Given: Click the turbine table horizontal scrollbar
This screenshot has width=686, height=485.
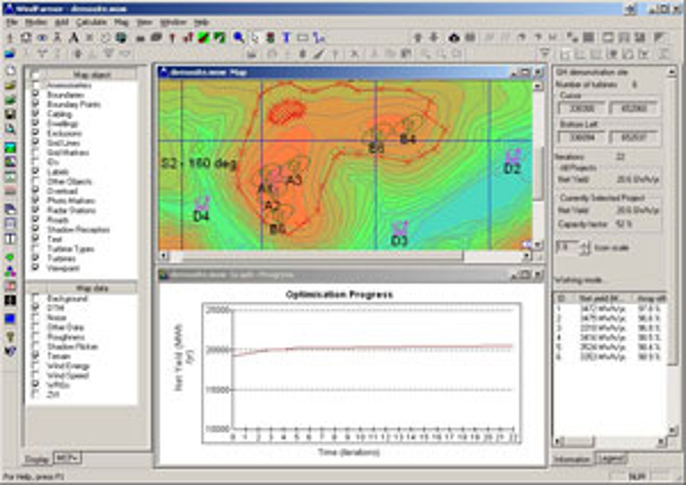Looking at the screenshot, I should 609,442.
